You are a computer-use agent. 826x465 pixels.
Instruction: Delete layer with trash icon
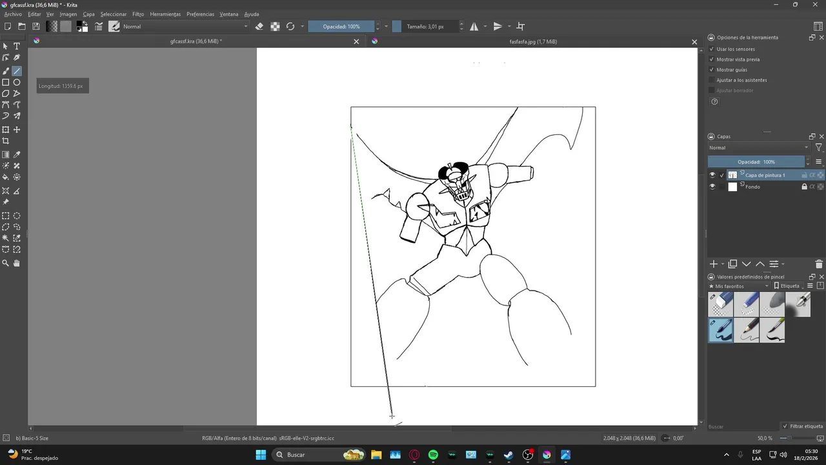(x=819, y=264)
